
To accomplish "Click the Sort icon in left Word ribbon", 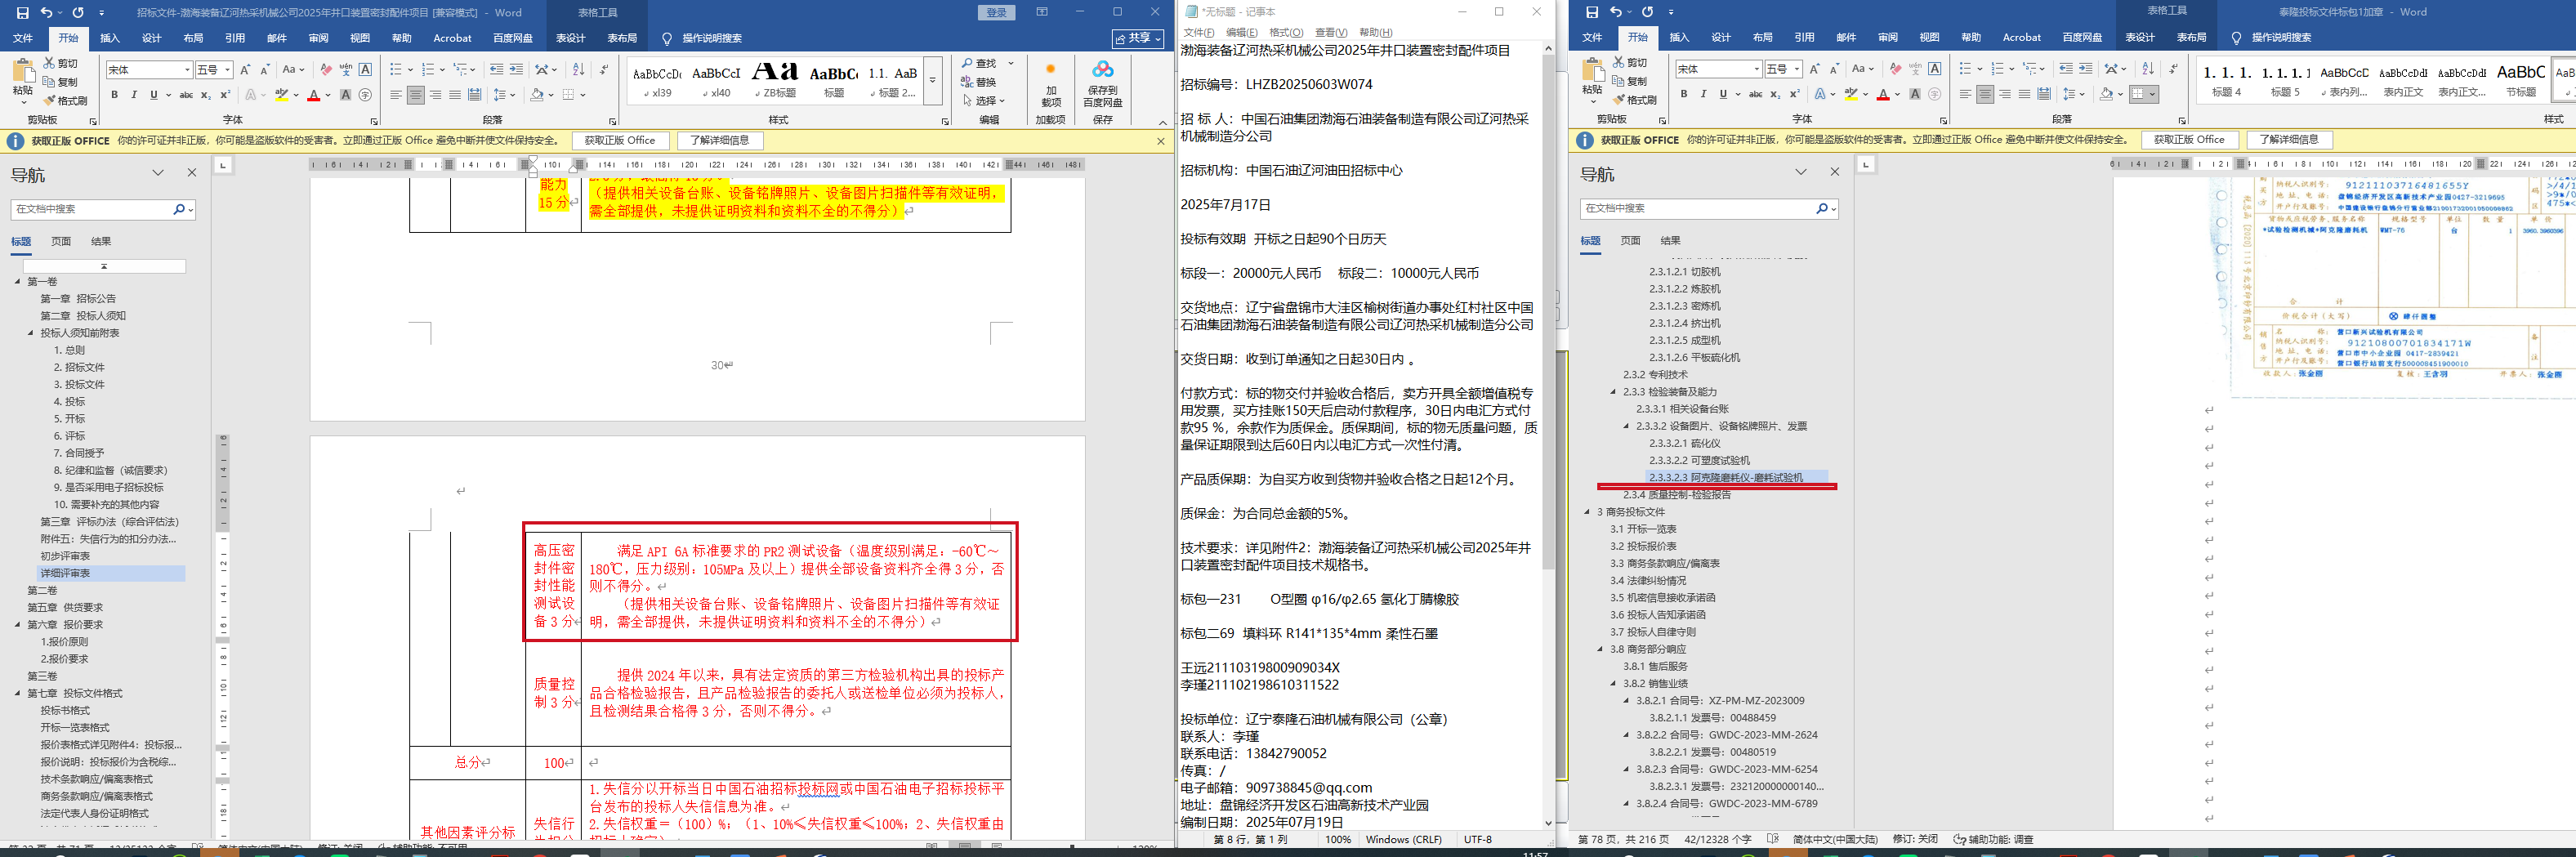I will click(x=578, y=70).
